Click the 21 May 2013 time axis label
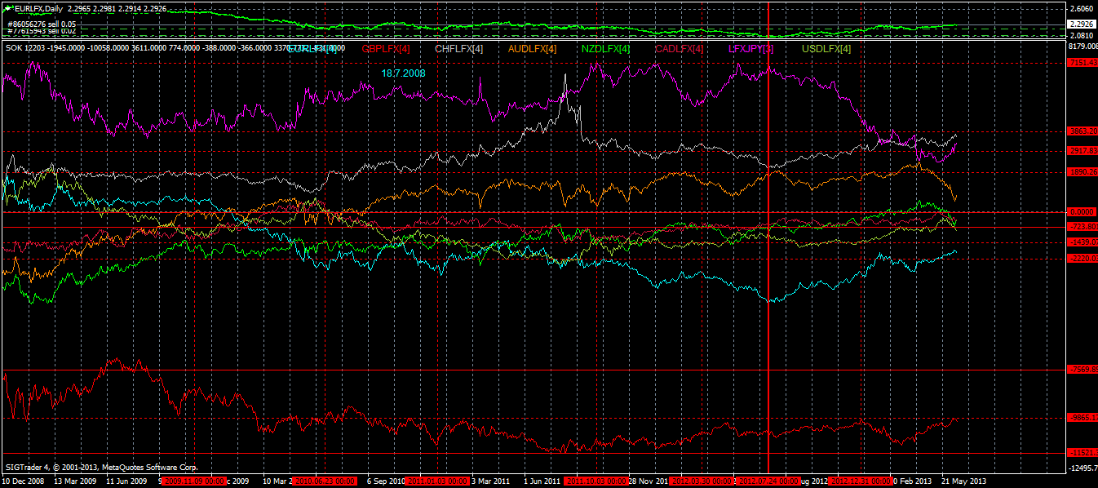Viewport: 1098px width, 488px height. coord(965,481)
